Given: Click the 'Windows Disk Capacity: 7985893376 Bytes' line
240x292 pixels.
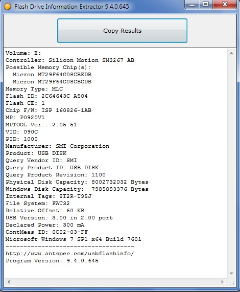Looking at the screenshot, I should 77,189.
